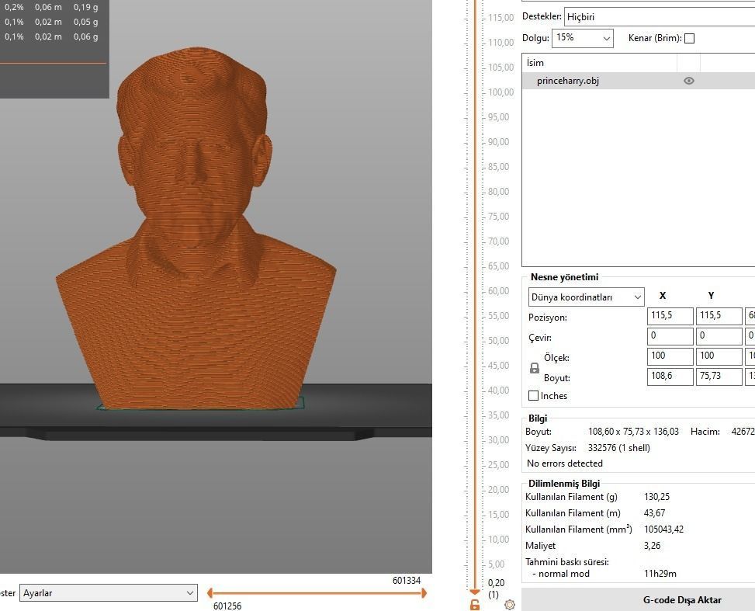This screenshot has width=755, height=611.
Task: Enable the Kenar (Brim) checkbox
Action: point(690,38)
